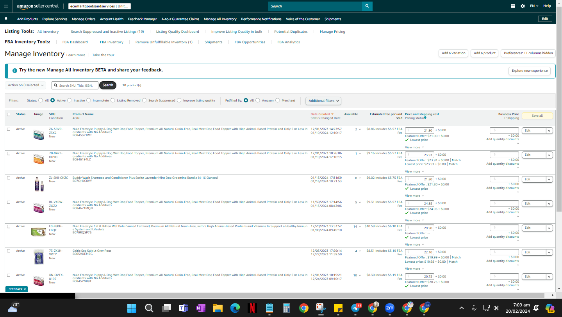Go to the Listing Quality Dashboard tab
Viewport: 562px width, 317px height.
click(178, 32)
